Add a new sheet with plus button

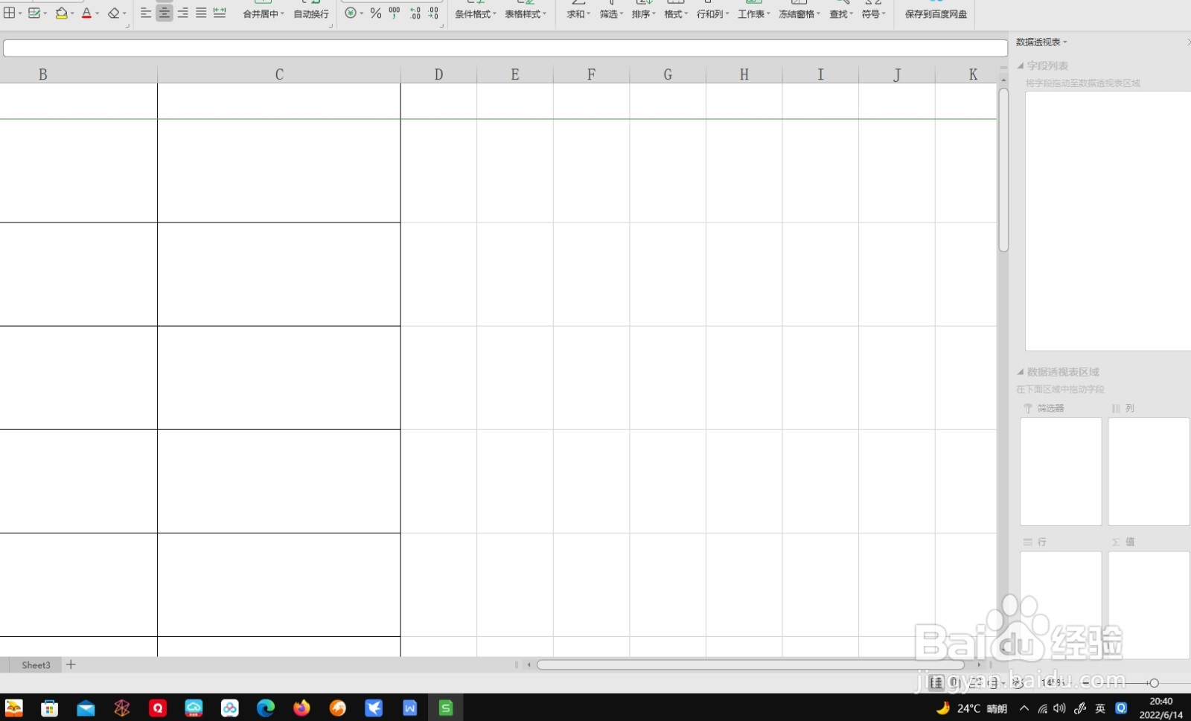click(71, 664)
